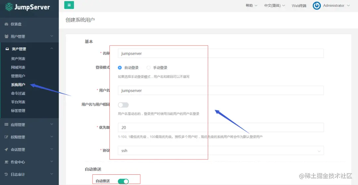Click the 用户名 input field

221,90
